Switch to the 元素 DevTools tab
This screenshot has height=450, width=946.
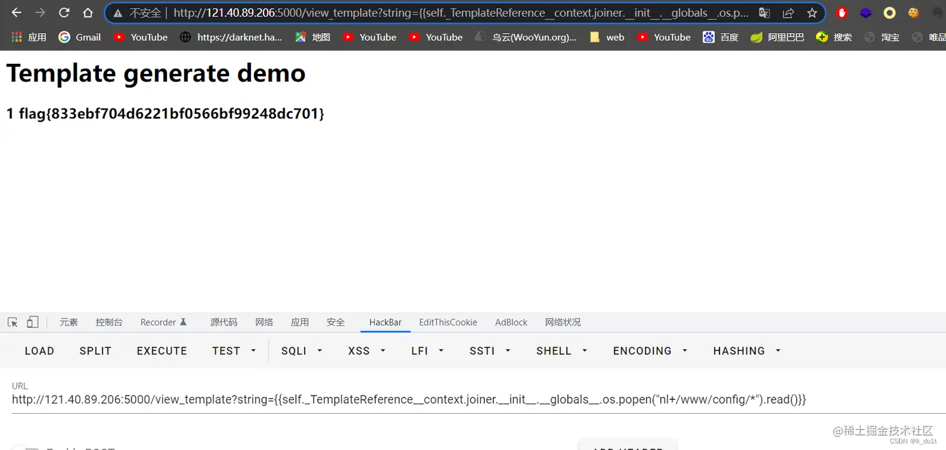(69, 322)
